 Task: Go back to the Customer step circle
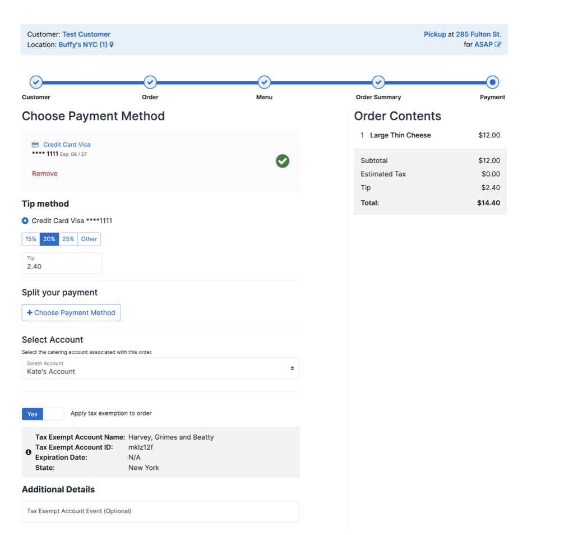(36, 82)
